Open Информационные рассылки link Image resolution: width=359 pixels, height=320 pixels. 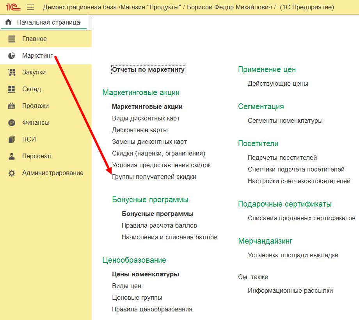290,291
